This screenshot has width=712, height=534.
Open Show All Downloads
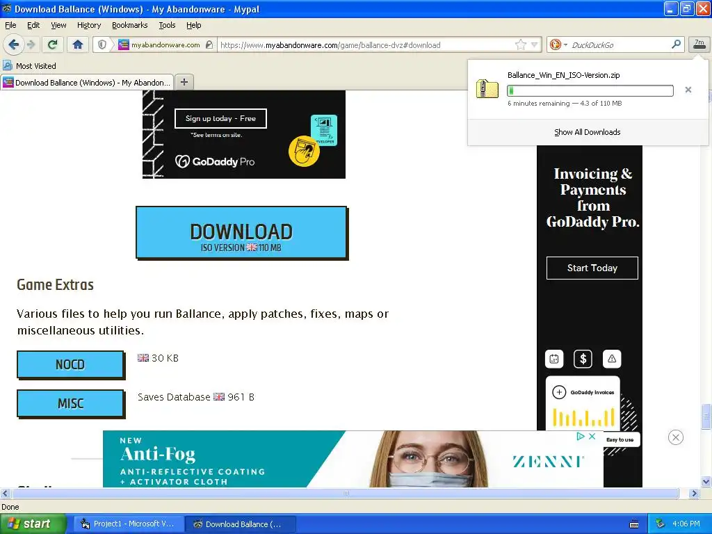587,132
